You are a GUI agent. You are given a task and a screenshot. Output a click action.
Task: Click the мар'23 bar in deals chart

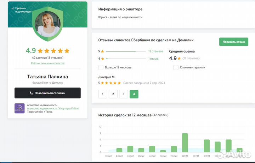click(130, 149)
